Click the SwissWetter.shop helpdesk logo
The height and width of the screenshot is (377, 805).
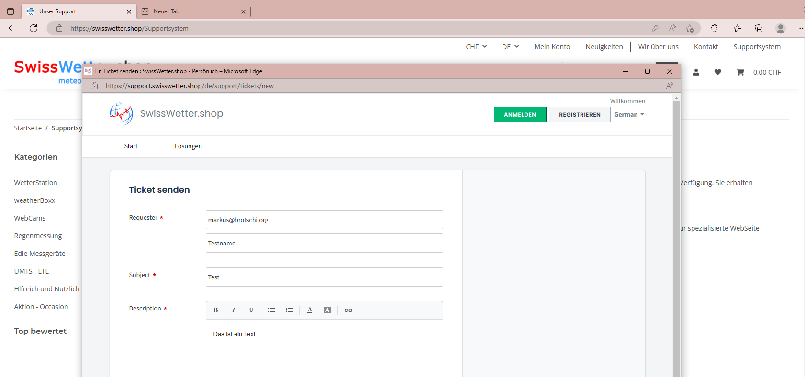pos(121,114)
